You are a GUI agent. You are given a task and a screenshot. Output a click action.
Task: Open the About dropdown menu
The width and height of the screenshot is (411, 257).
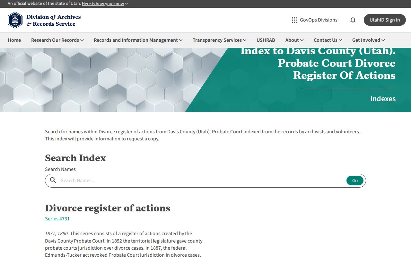click(294, 40)
